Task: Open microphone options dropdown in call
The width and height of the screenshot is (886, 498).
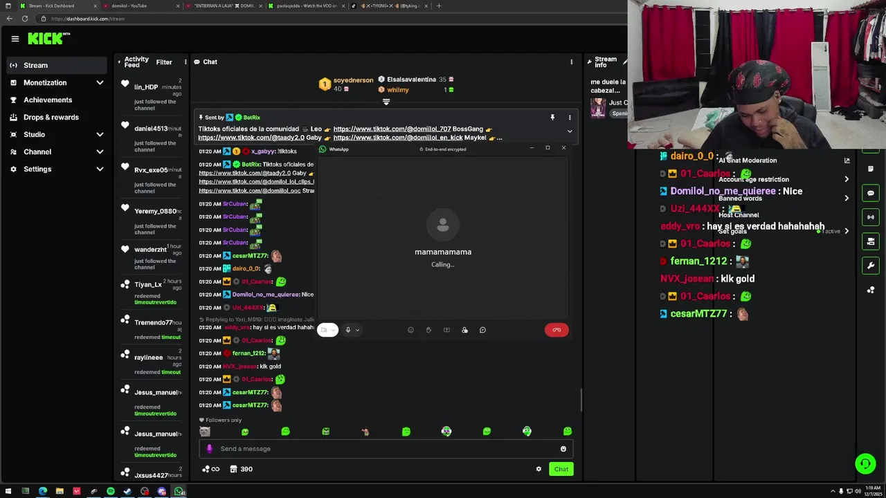Action: pos(357,330)
